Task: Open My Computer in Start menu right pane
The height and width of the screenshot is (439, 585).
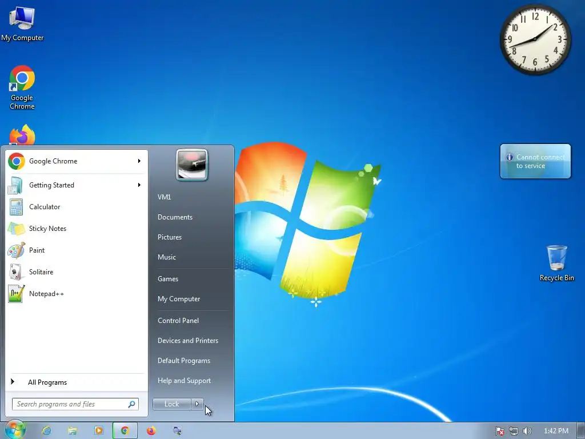Action: pyautogui.click(x=179, y=299)
